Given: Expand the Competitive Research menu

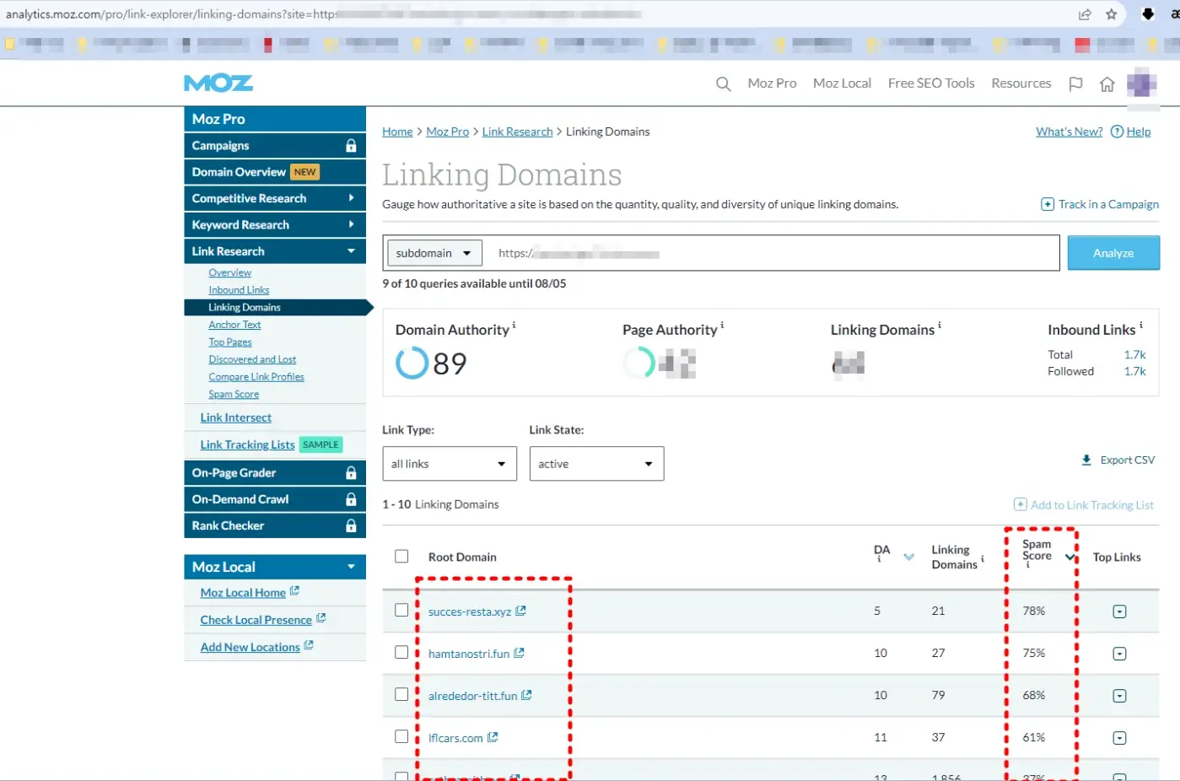Looking at the screenshot, I should tap(275, 198).
